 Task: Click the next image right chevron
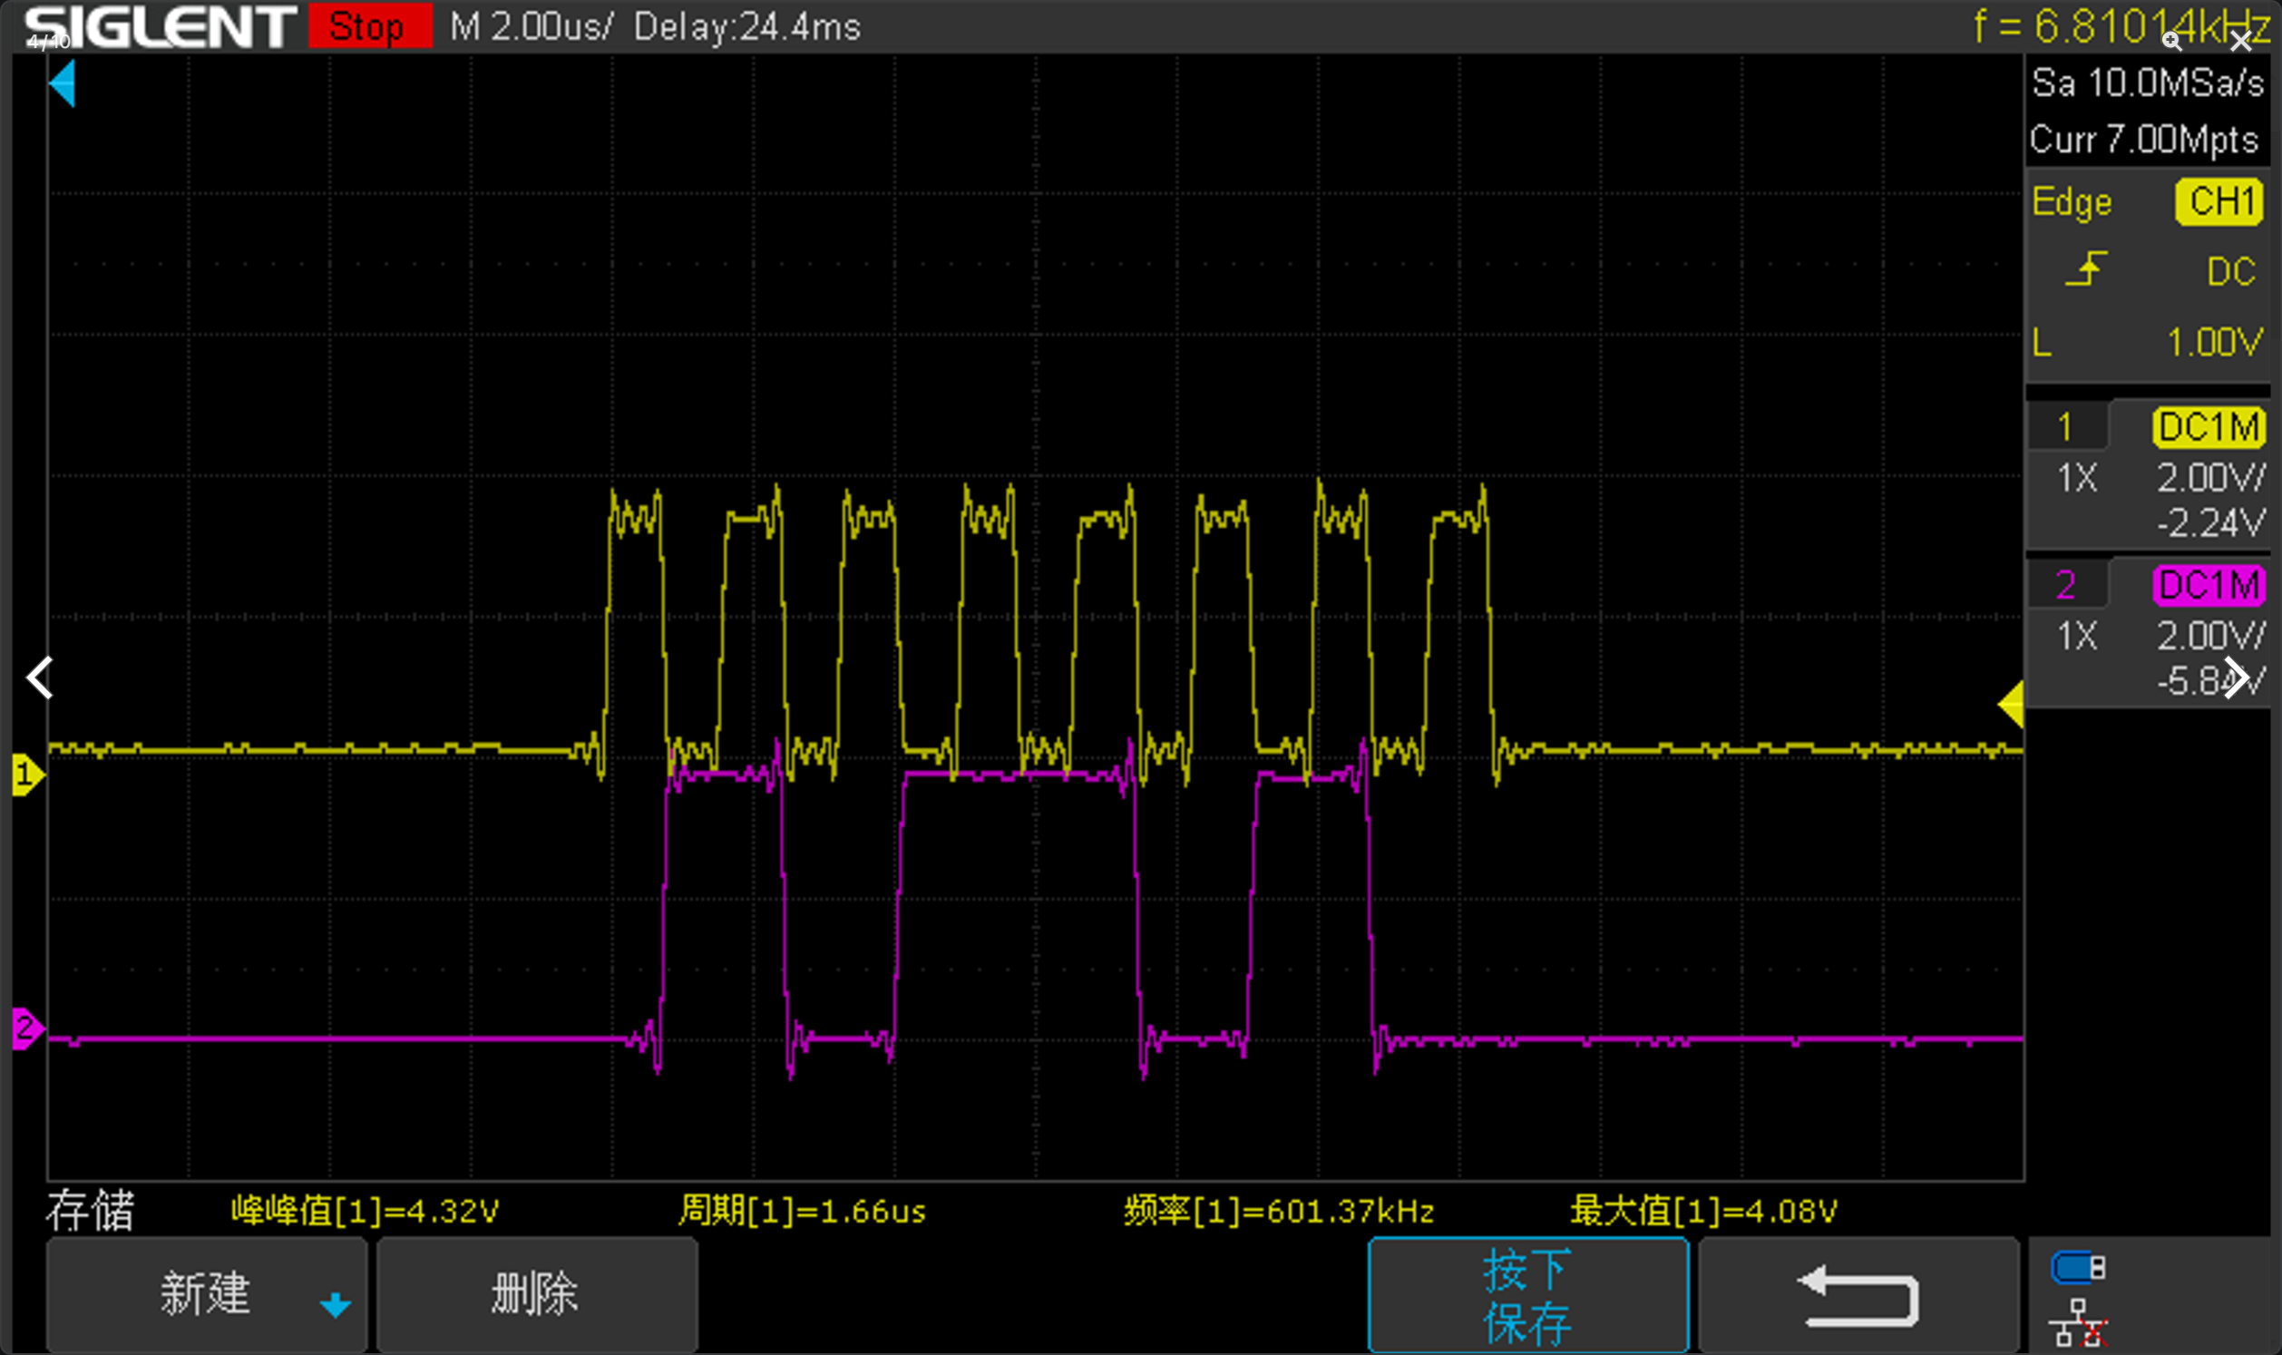tap(2236, 677)
